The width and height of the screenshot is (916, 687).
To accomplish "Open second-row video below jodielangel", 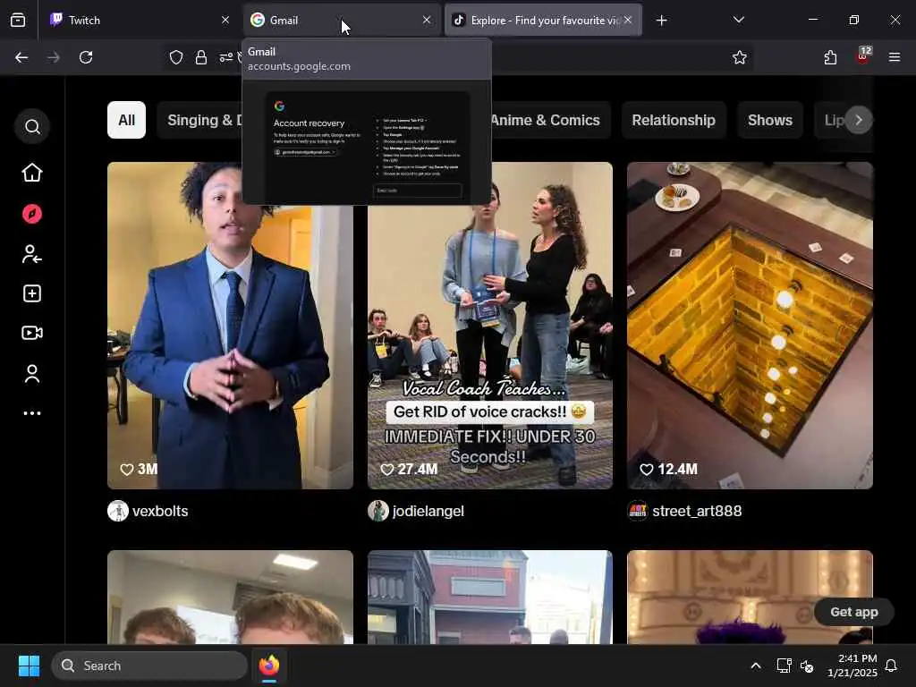I will point(490,597).
